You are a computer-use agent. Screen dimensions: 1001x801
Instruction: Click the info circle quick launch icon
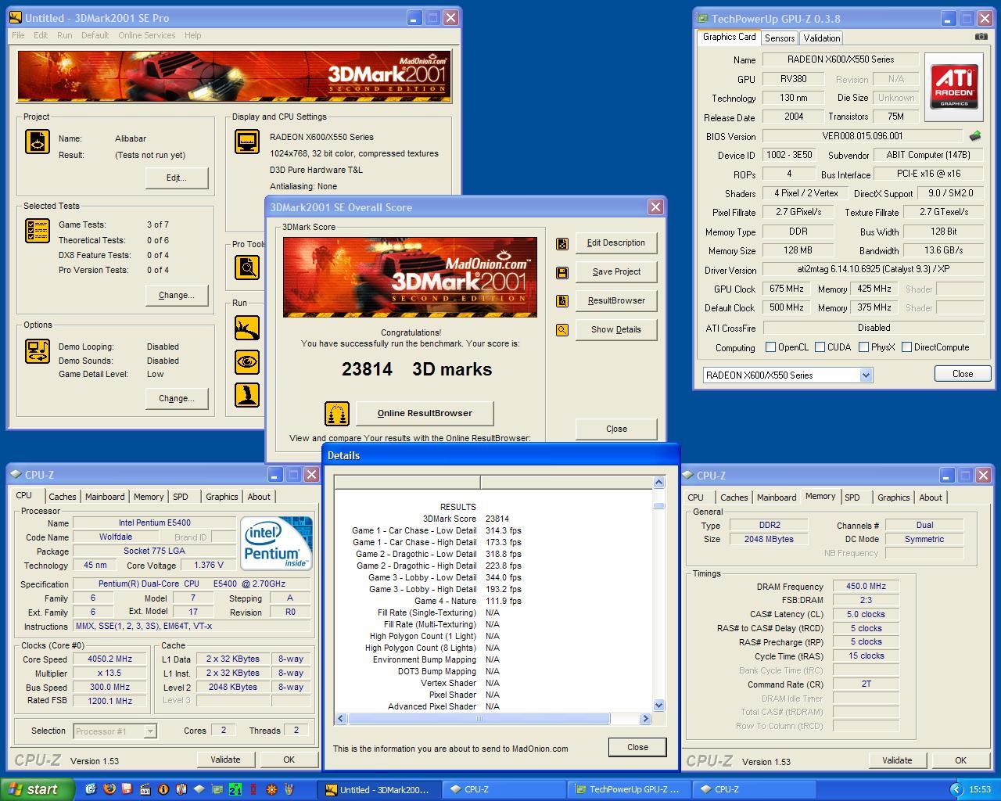pyautogui.click(x=163, y=789)
